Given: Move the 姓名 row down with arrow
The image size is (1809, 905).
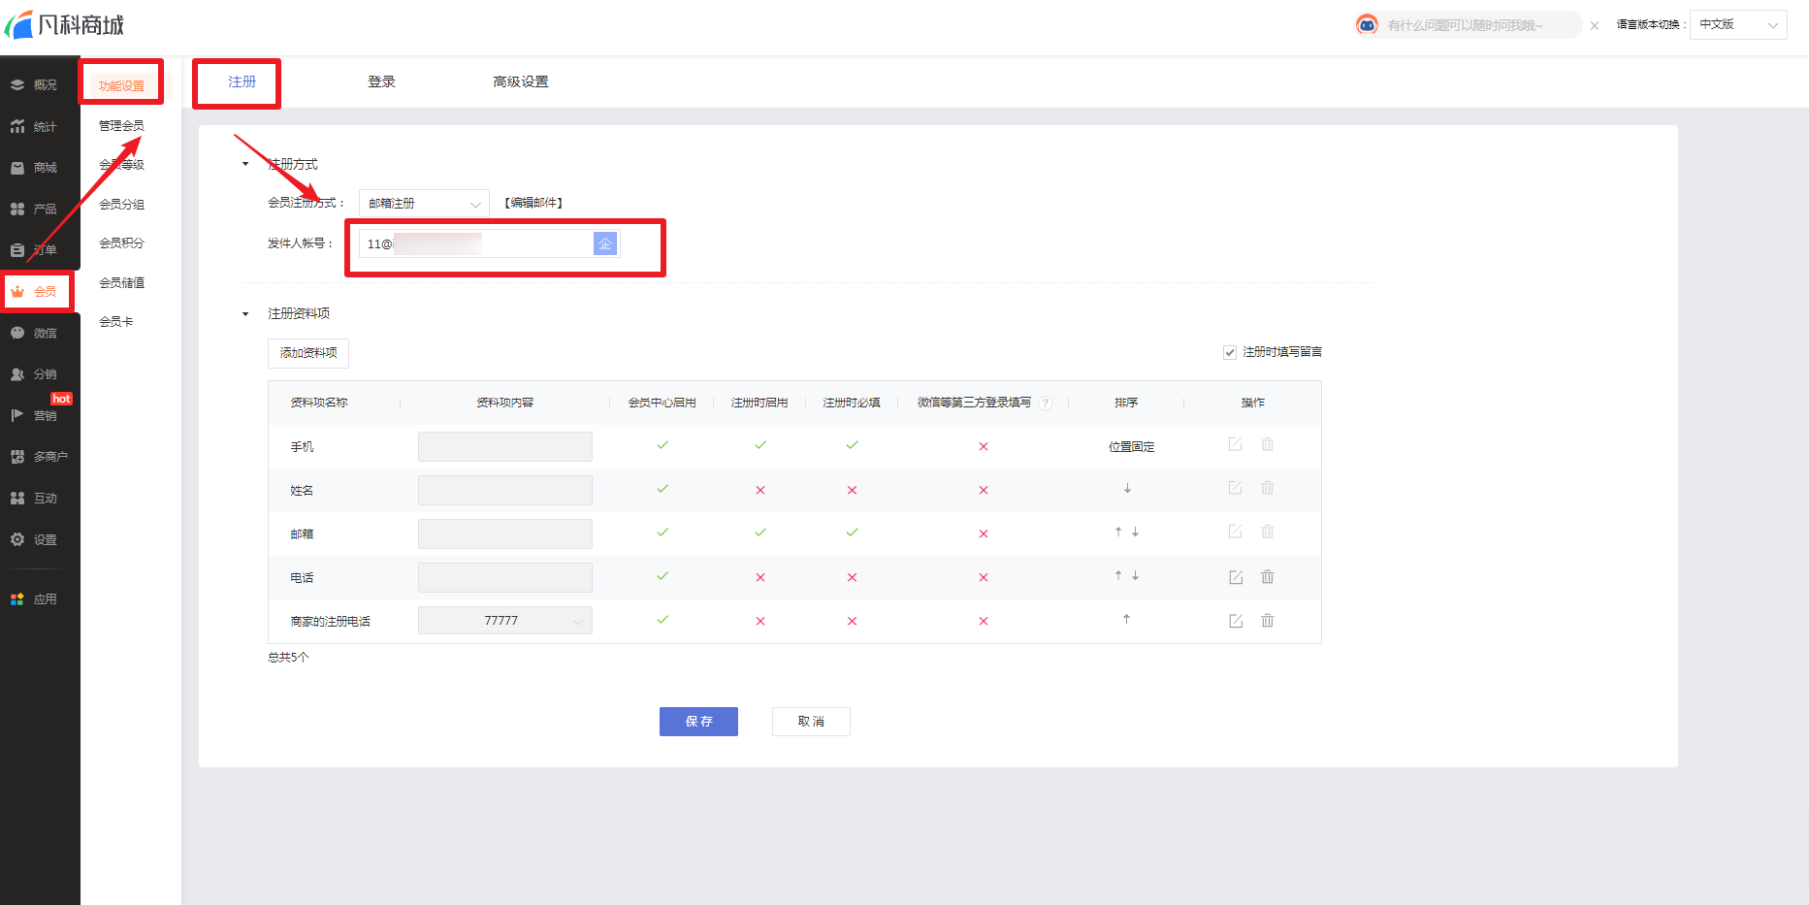Looking at the screenshot, I should coord(1127,489).
